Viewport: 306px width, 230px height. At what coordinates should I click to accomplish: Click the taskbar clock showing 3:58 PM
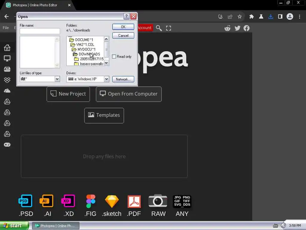pyautogui.click(x=295, y=226)
